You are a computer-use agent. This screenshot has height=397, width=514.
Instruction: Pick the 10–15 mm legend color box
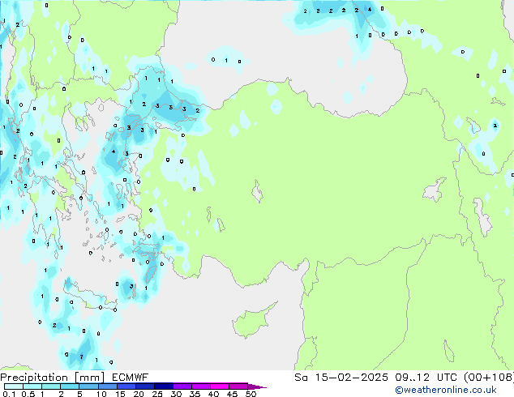108,386
